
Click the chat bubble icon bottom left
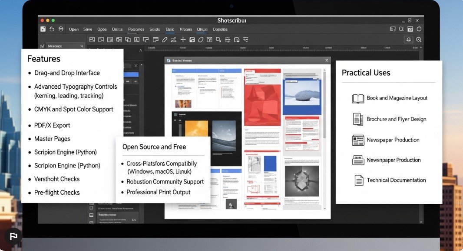tap(13, 236)
